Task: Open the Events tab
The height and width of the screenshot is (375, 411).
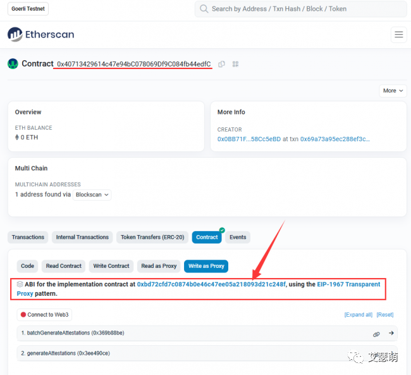Action: tap(238, 237)
